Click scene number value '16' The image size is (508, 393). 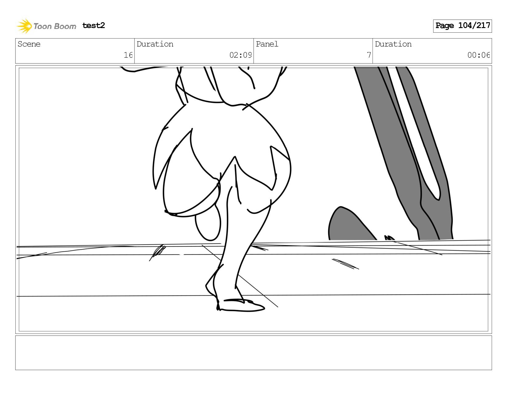[x=128, y=55]
